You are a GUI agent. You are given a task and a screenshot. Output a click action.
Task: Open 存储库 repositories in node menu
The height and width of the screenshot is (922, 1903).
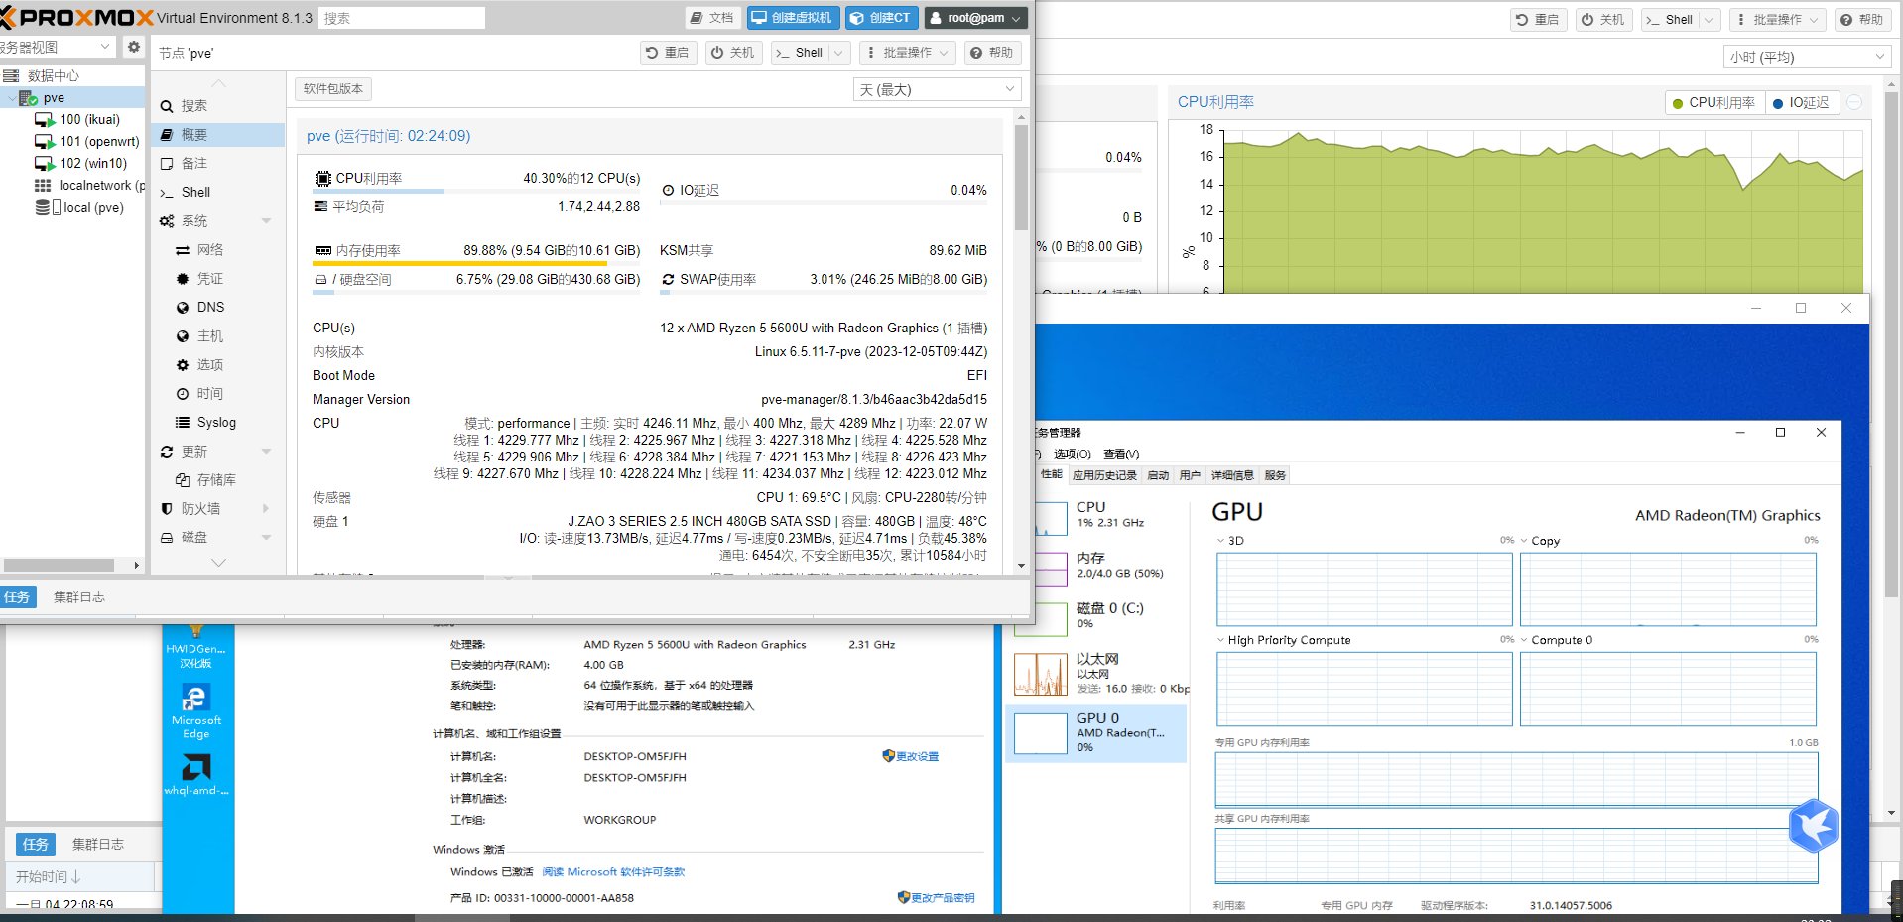(x=217, y=480)
